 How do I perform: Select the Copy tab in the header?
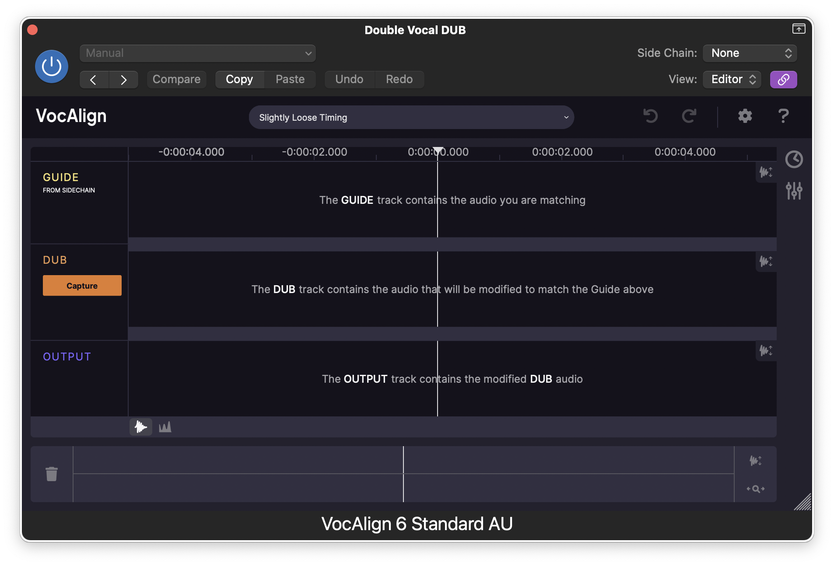click(x=239, y=79)
